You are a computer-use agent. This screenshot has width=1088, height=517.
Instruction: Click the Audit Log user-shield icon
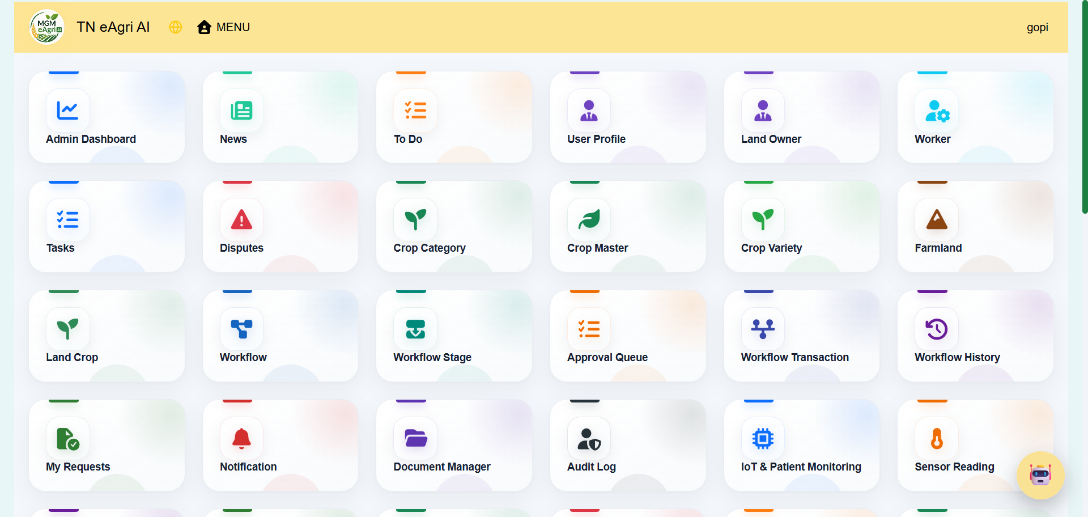(589, 439)
